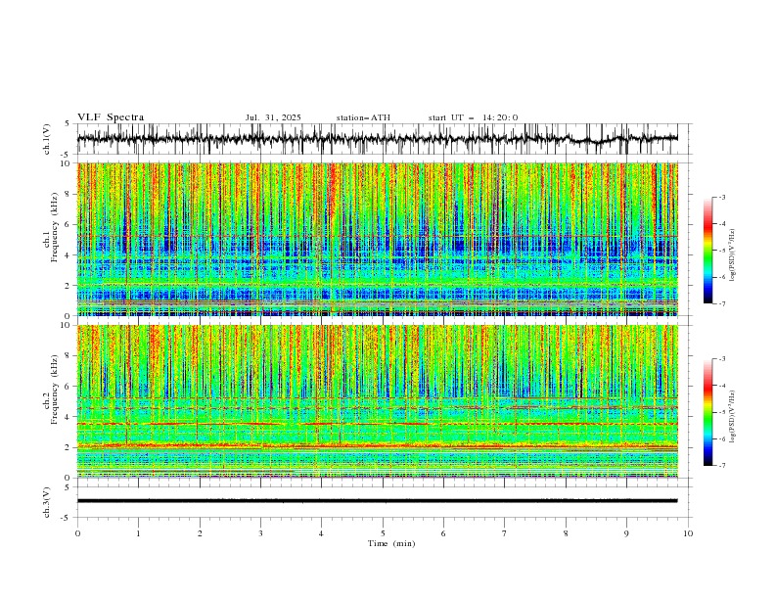
Task: Click the time axis '10' tick label
Action: tap(688, 533)
